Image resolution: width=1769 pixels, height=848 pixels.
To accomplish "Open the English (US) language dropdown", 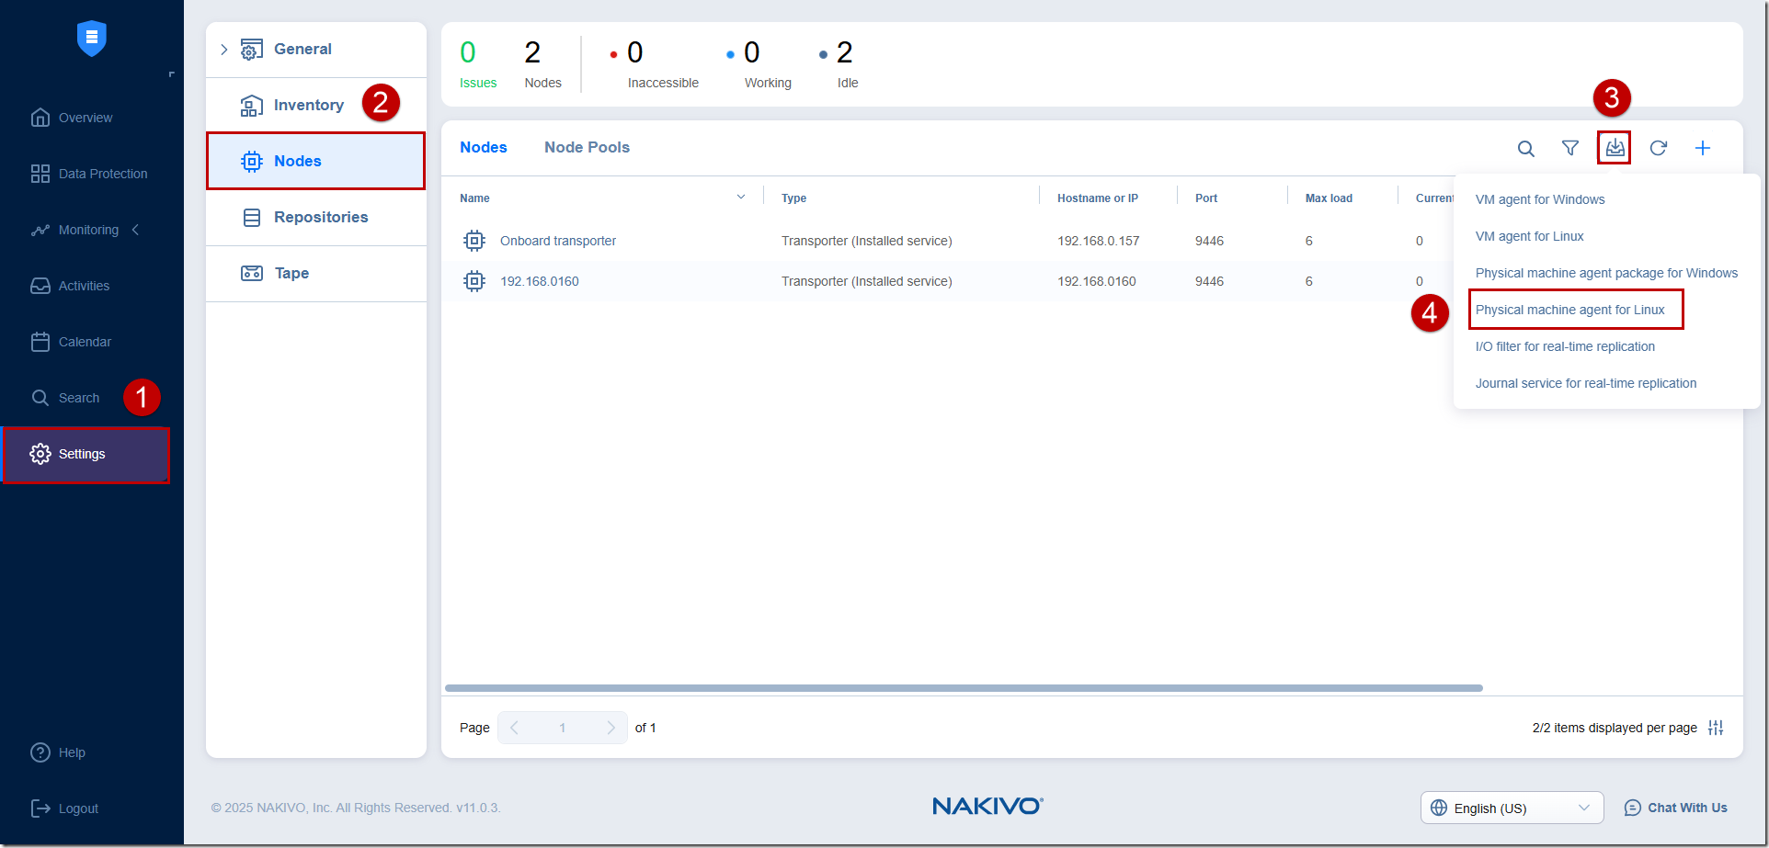I will 1512,808.
